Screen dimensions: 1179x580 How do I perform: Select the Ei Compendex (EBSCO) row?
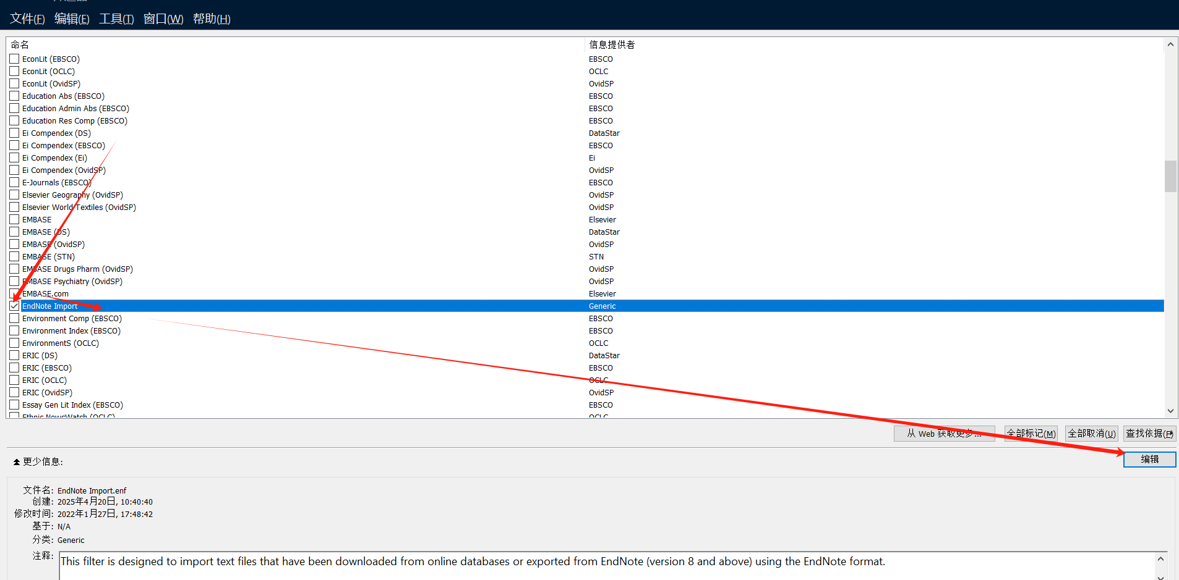tap(586, 145)
